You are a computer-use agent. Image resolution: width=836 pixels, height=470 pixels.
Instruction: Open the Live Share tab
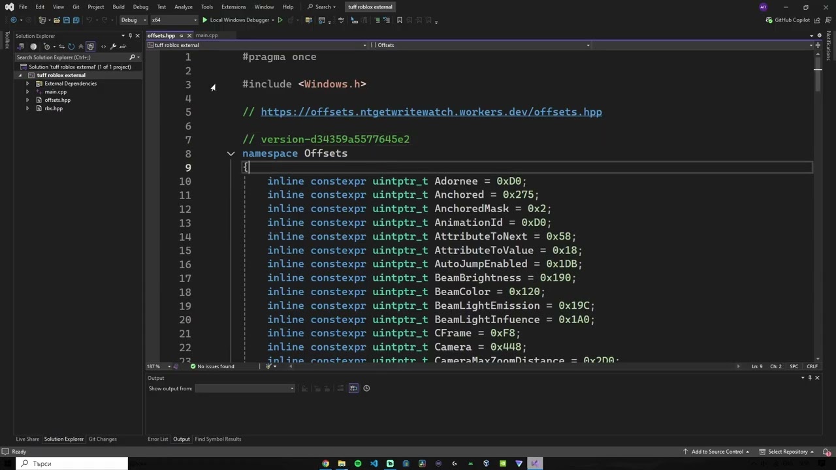pos(27,439)
